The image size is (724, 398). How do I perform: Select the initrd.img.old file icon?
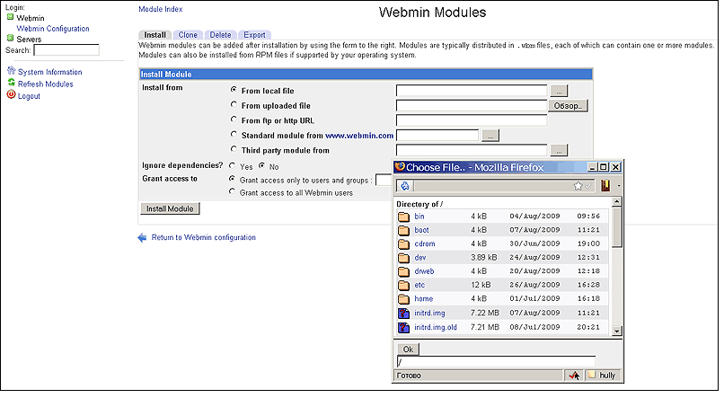403,327
